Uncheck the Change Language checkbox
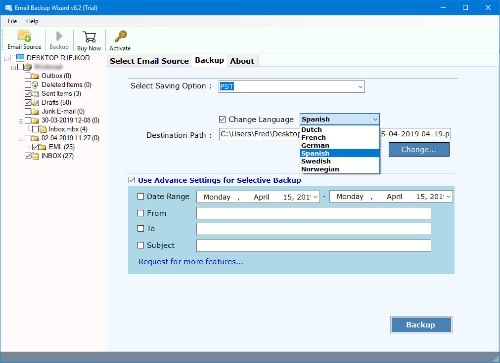 coord(222,120)
